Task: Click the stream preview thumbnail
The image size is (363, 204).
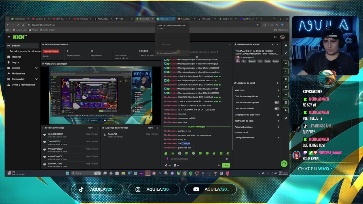Action: (101, 95)
